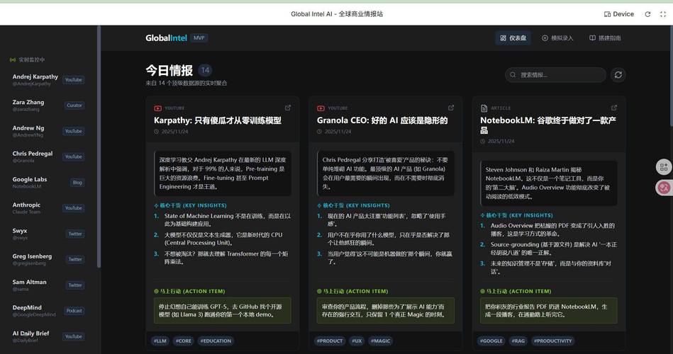Screen dimensions: 673x354
Task: Refresh the intel feed using the circular arrow button
Action: point(618,74)
